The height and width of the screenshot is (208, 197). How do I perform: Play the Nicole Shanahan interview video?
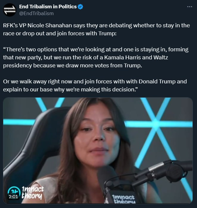tap(98, 150)
